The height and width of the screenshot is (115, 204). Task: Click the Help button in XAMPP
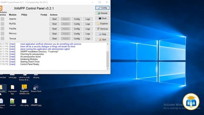pyautogui.click(x=102, y=34)
